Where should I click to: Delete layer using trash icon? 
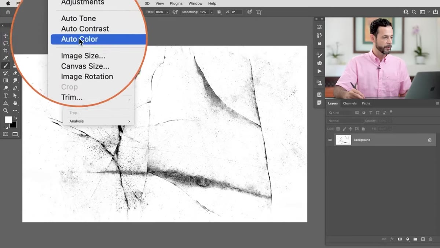[431, 239]
